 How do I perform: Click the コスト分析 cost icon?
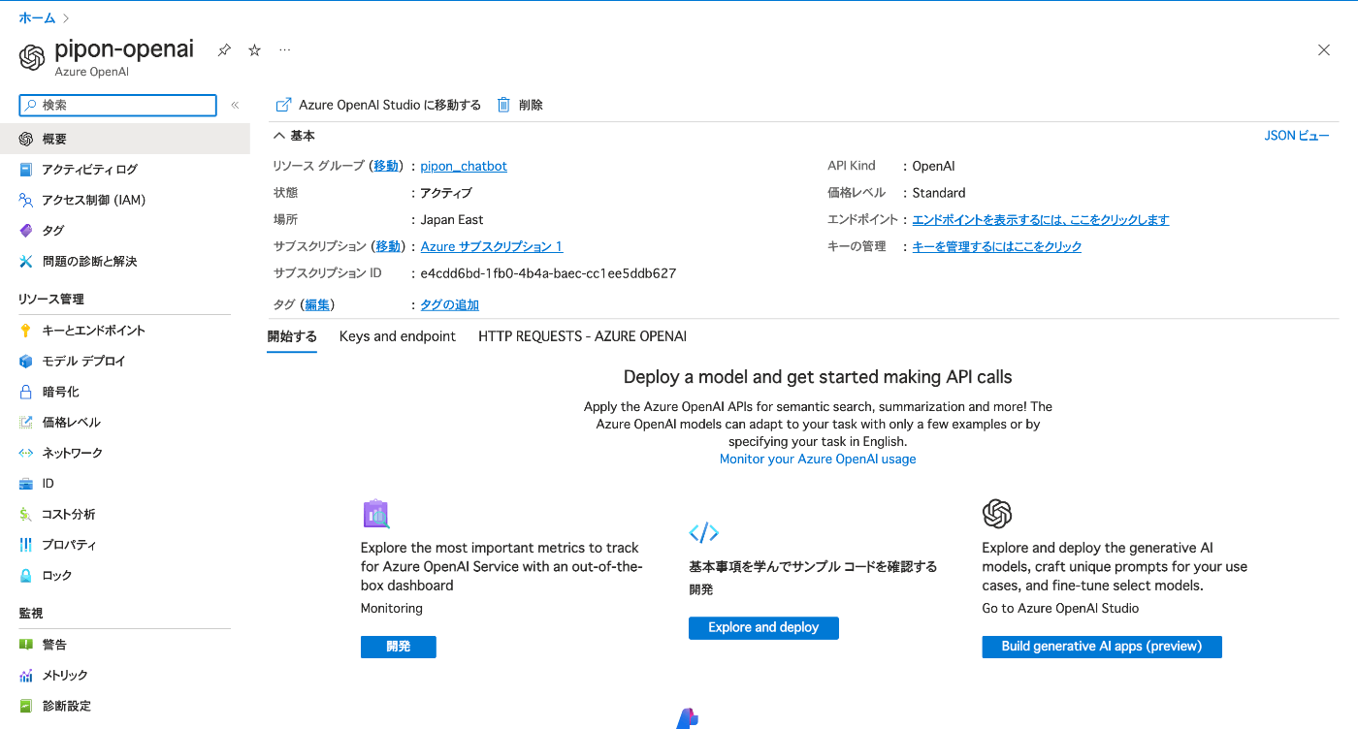click(26, 515)
